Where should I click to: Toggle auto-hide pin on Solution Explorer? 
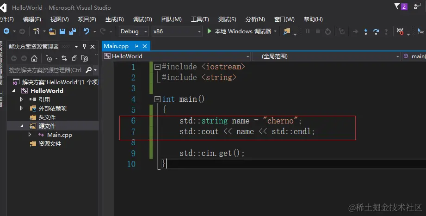[x=84, y=46]
